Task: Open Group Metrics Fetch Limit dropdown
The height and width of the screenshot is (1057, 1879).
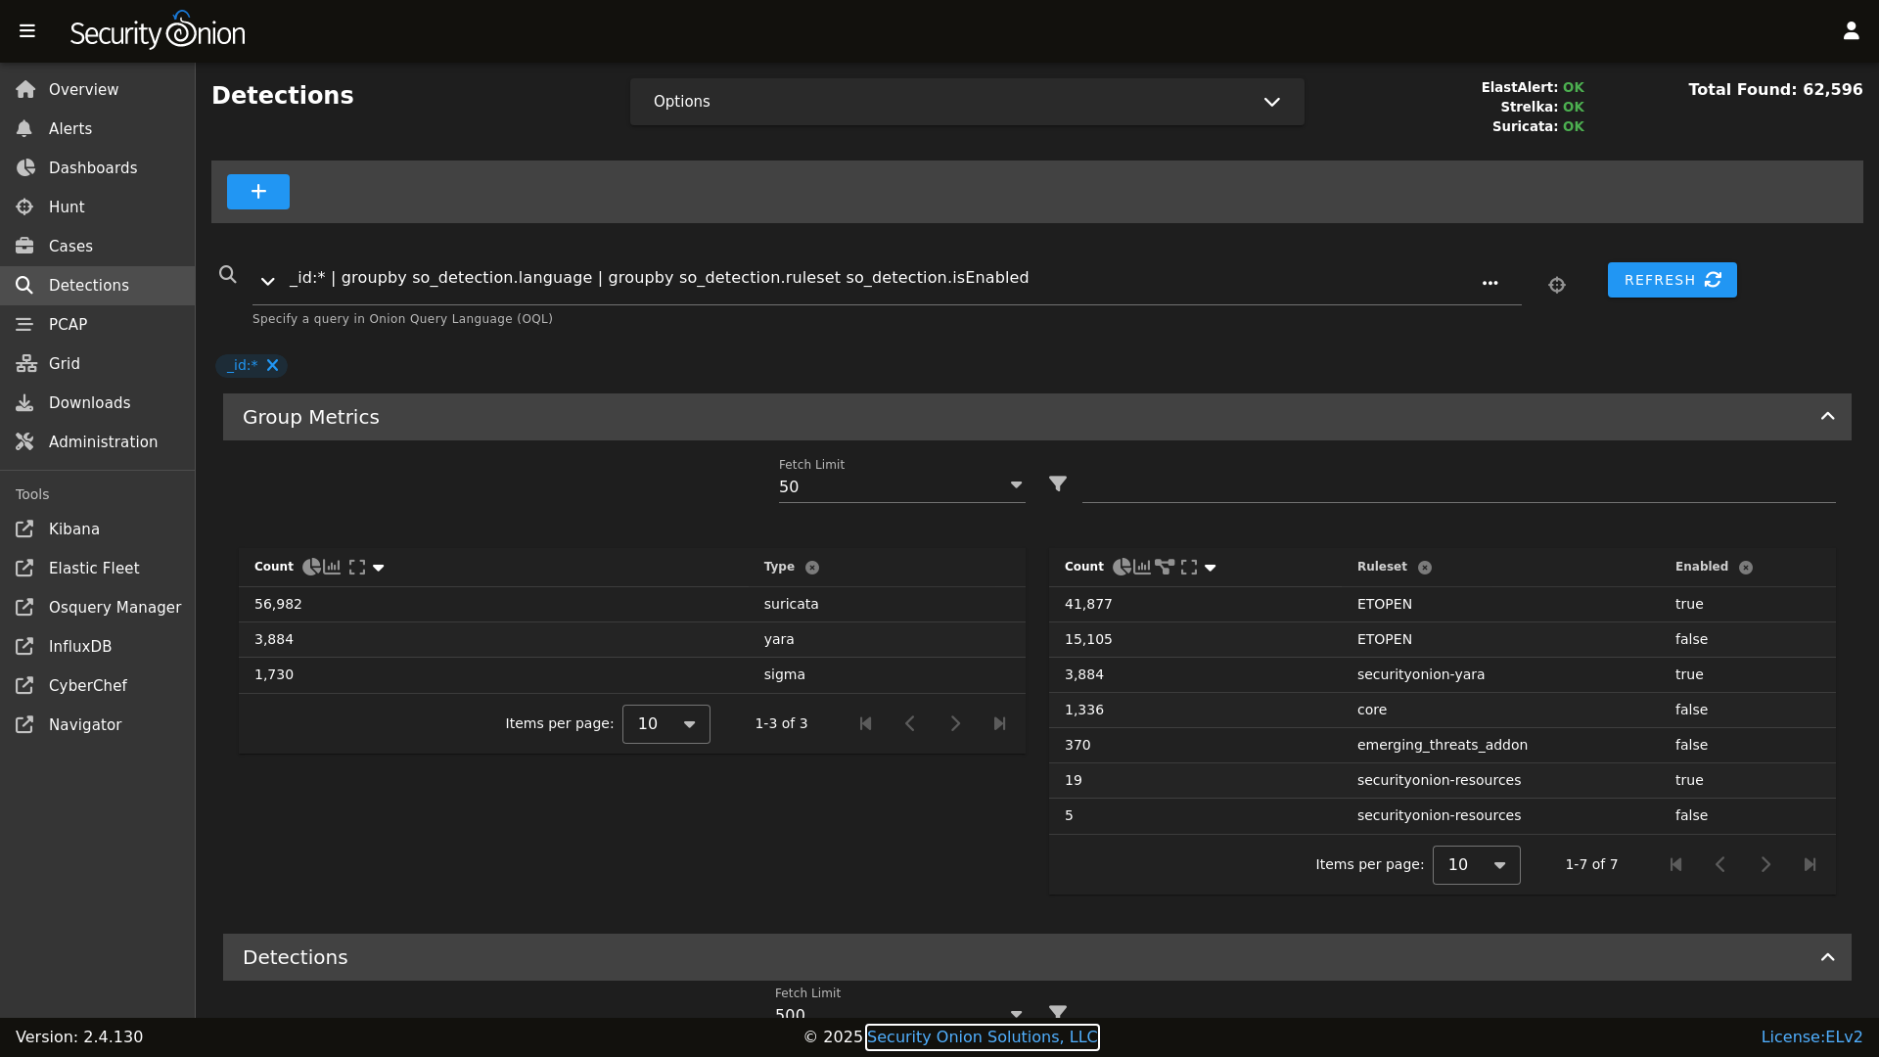Action: 900,486
